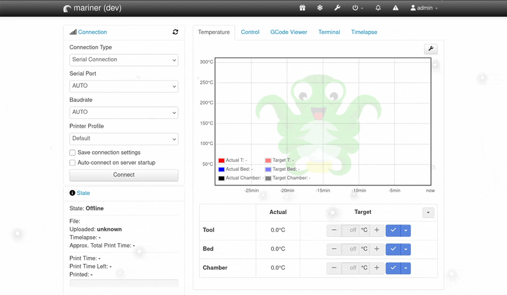
Task: Switch to the GCode Viewer tab
Action: (288, 32)
